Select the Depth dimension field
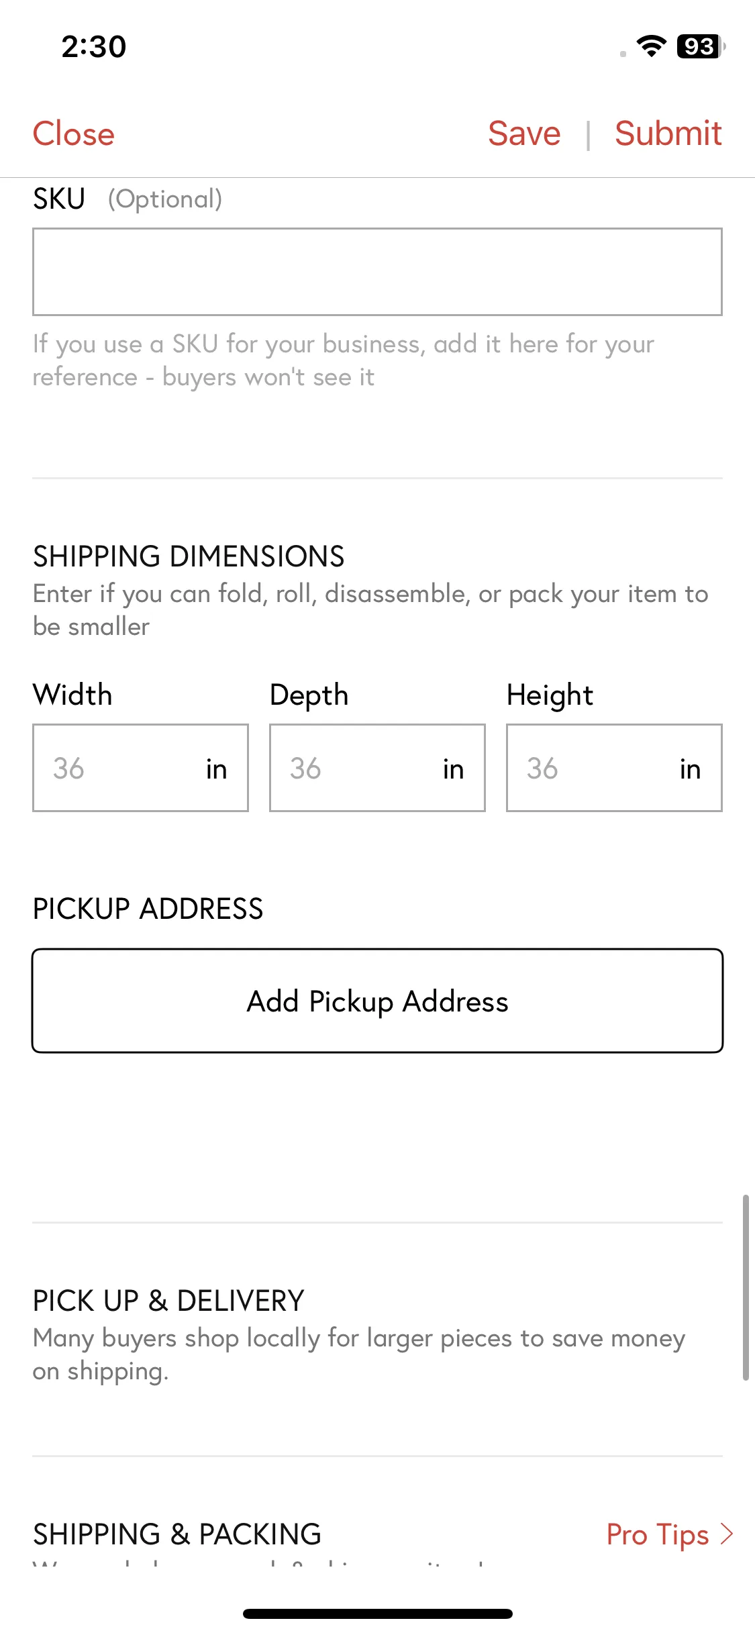The height and width of the screenshot is (1635, 755). (377, 768)
